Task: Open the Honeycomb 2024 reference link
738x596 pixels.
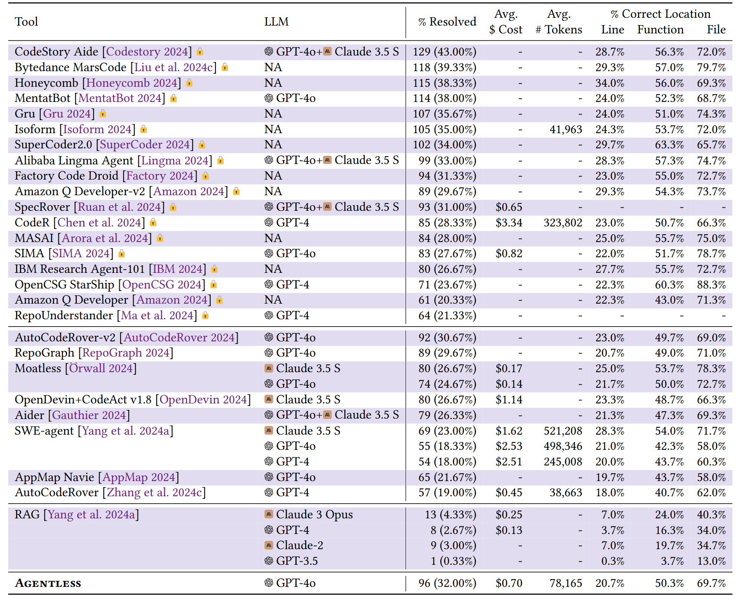Action: (x=132, y=83)
